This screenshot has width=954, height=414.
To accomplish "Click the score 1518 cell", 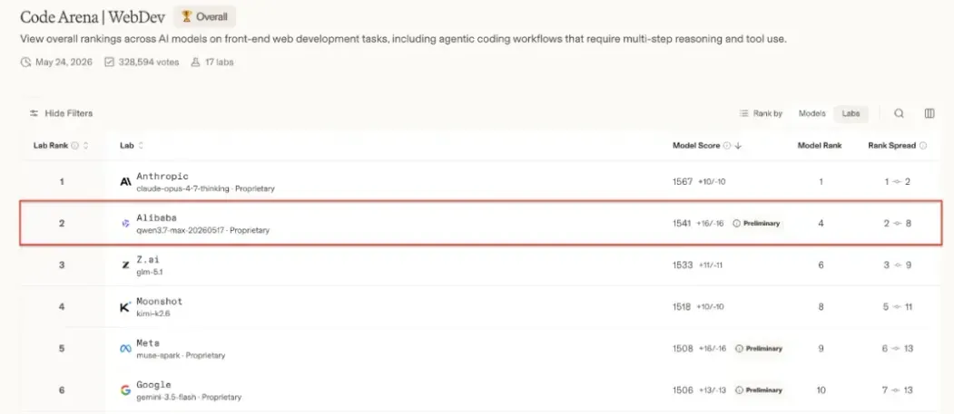I will (682, 306).
